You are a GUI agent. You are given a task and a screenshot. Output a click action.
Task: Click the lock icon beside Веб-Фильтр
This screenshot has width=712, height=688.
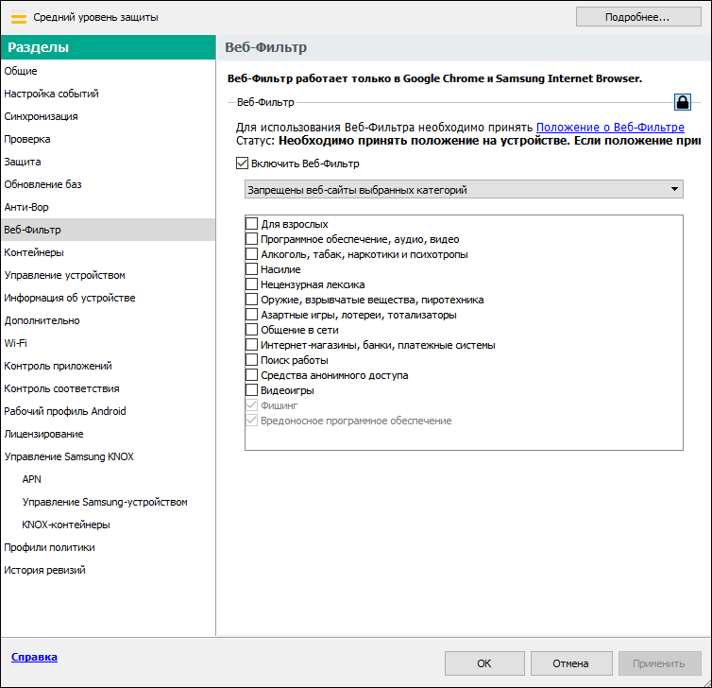tap(682, 102)
